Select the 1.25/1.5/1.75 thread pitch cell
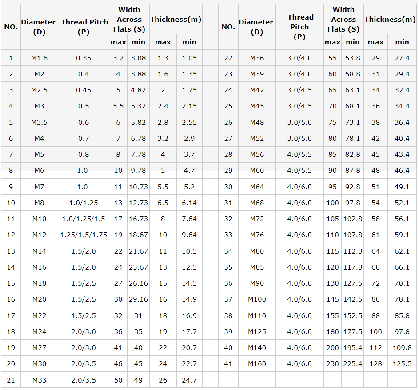419x391 pixels. pyautogui.click(x=84, y=235)
